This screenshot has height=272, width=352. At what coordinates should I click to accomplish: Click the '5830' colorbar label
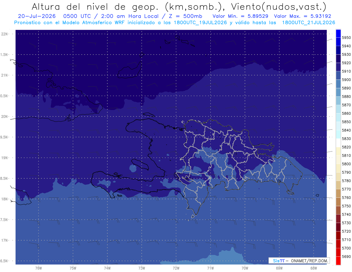[x=346, y=138]
